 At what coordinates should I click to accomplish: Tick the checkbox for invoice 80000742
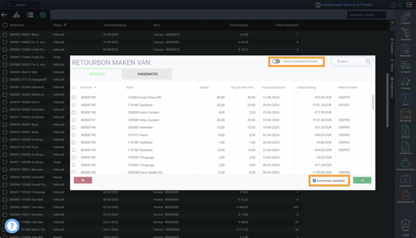point(73,157)
